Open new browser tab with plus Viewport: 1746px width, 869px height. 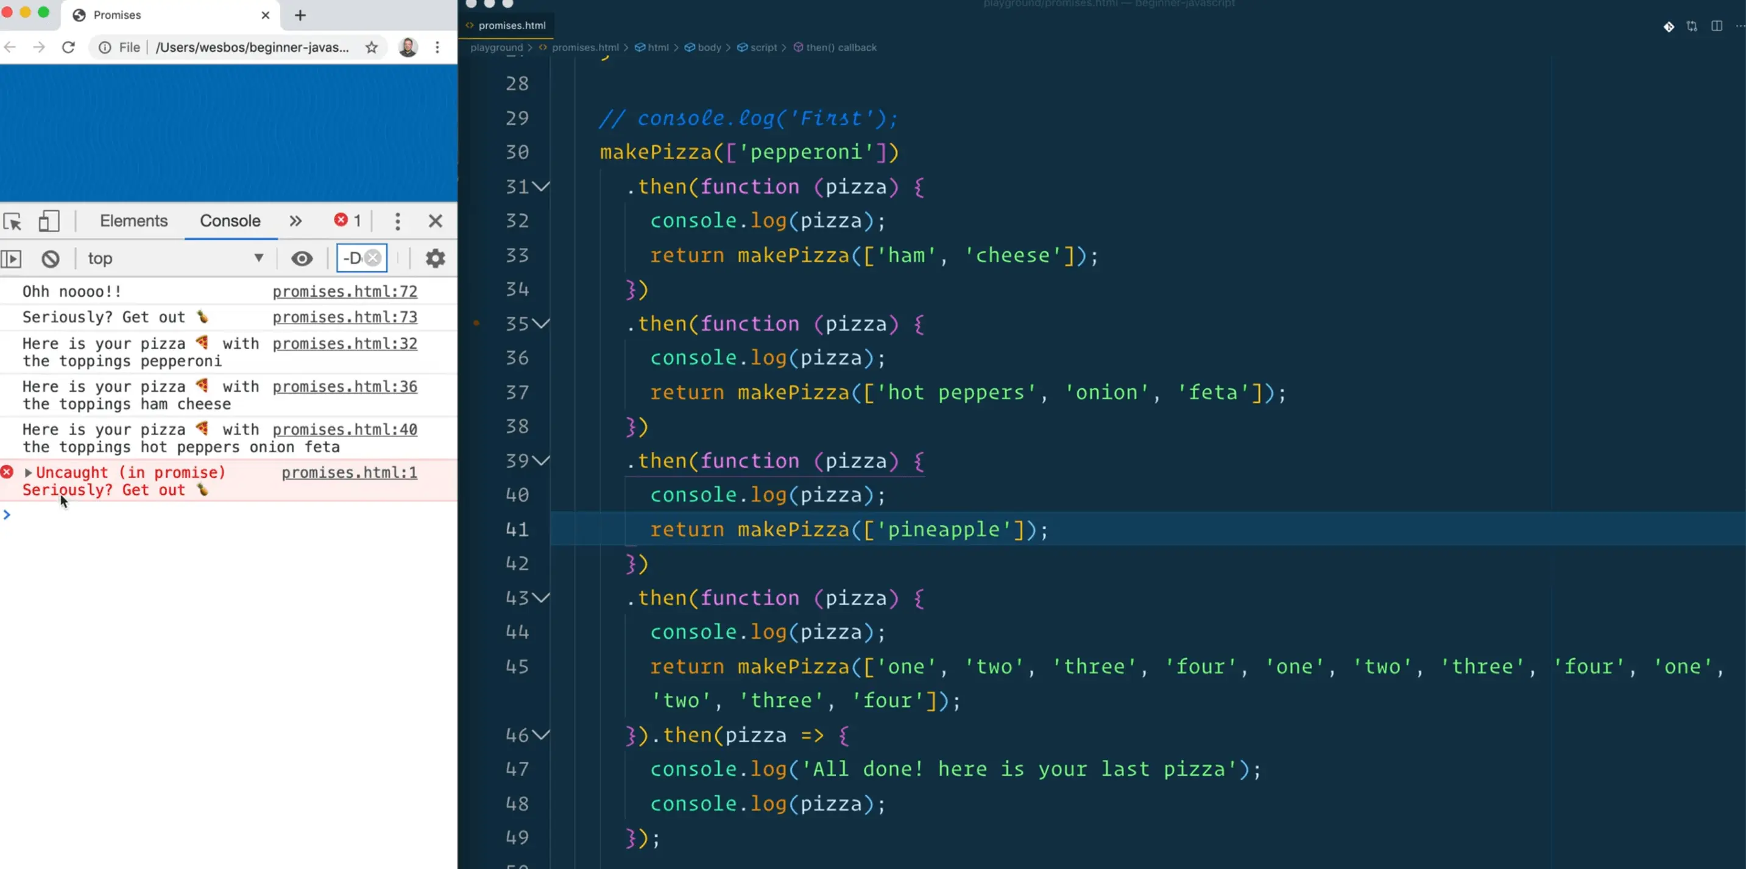(300, 15)
